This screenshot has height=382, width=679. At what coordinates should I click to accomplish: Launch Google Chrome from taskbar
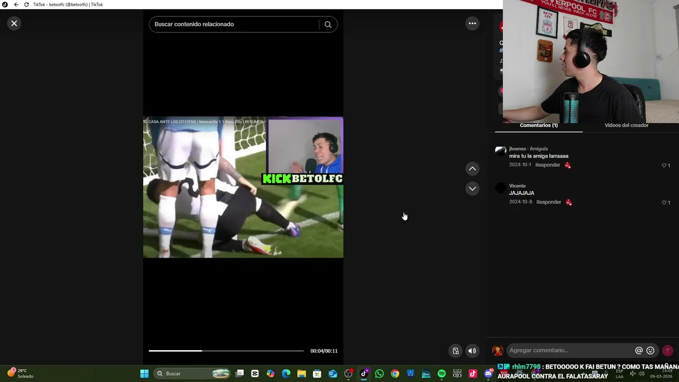point(395,374)
